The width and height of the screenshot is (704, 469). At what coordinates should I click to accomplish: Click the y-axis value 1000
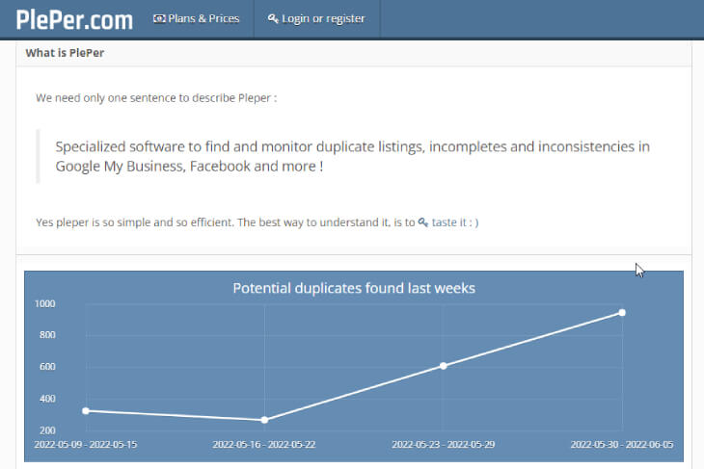tap(45, 303)
